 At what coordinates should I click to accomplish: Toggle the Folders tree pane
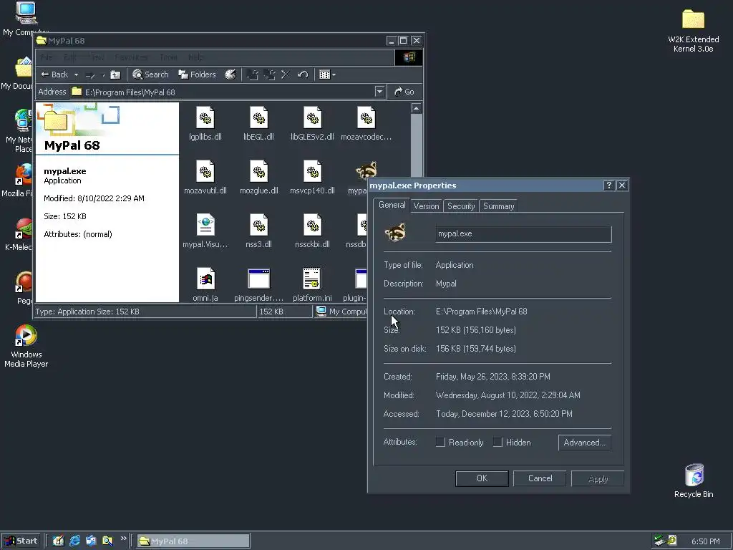198,74
